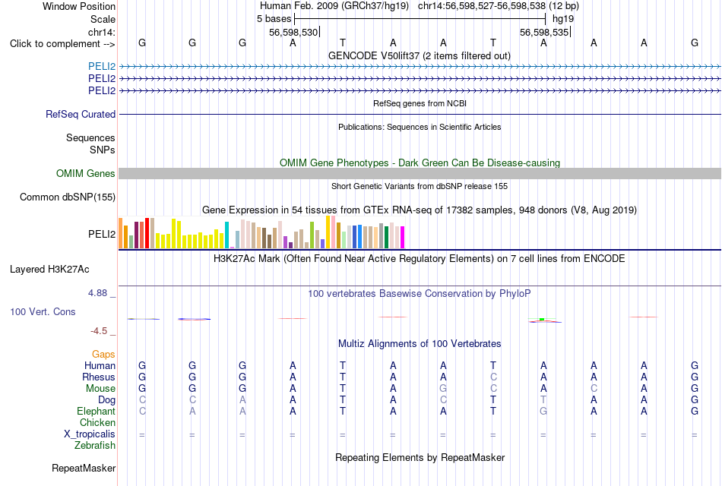Click the gray G in Mouse row
Image resolution: width=722 pixels, height=486 pixels.
click(x=443, y=389)
